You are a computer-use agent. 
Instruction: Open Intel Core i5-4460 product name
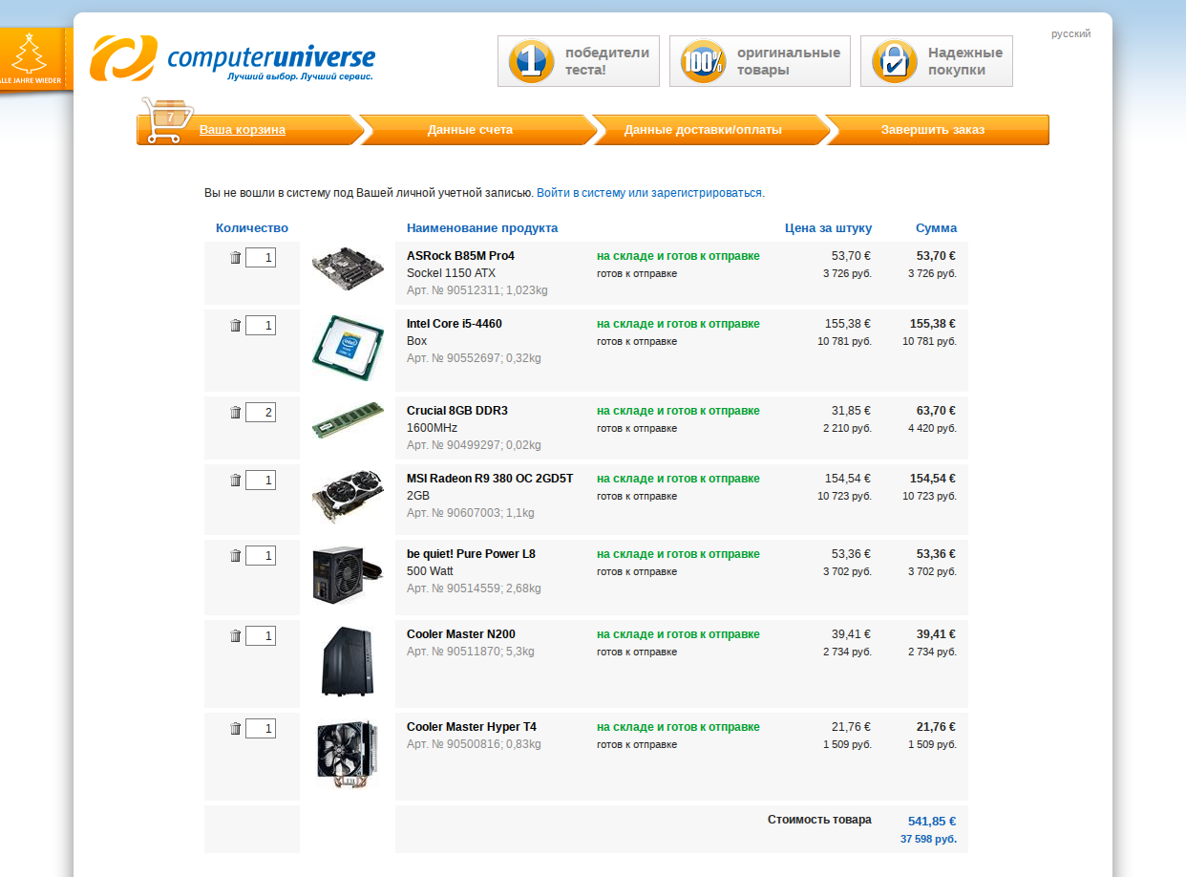click(455, 324)
